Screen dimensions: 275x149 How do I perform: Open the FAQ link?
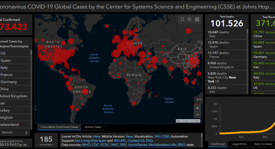click(149, 140)
